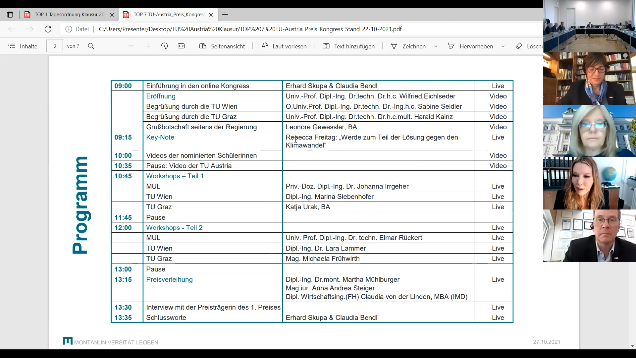
Task: Click the fit to width icon
Action: pos(181,46)
